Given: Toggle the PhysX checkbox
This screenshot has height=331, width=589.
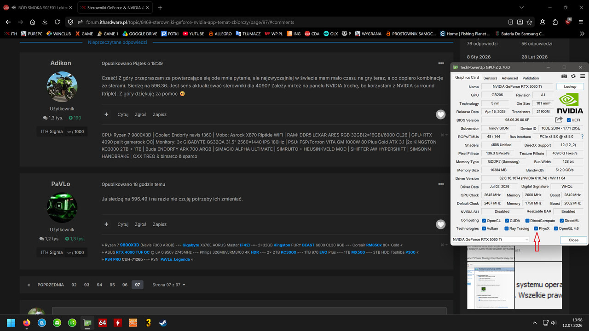Looking at the screenshot, I should tap(536, 228).
